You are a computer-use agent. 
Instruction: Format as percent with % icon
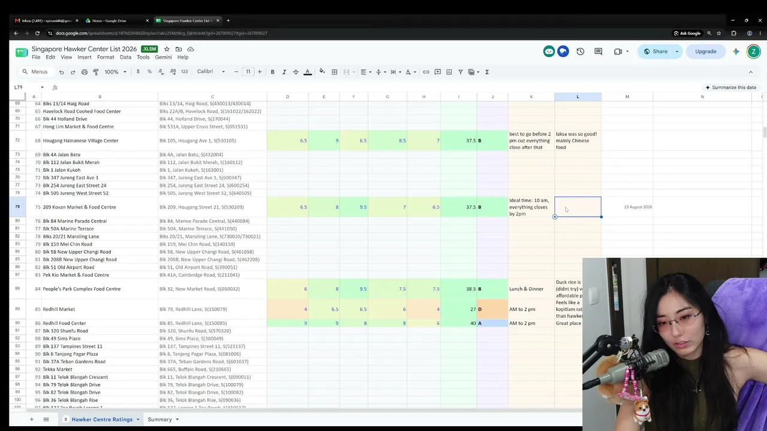(x=149, y=72)
